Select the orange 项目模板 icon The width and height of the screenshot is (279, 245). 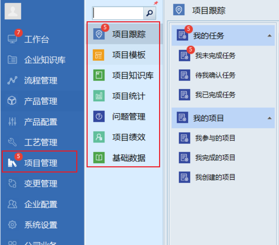pyautogui.click(x=99, y=55)
